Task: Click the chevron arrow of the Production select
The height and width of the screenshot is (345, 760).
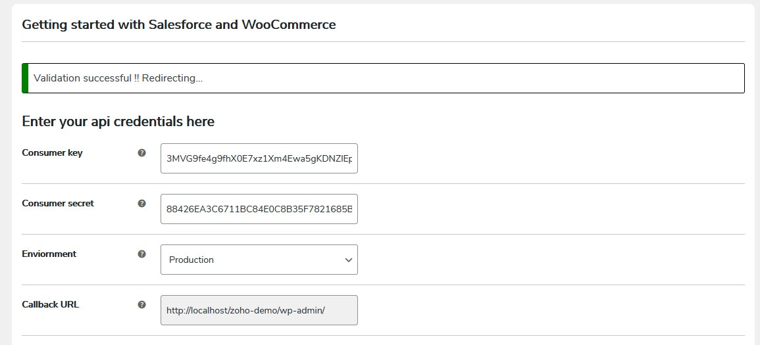Action: [x=348, y=260]
